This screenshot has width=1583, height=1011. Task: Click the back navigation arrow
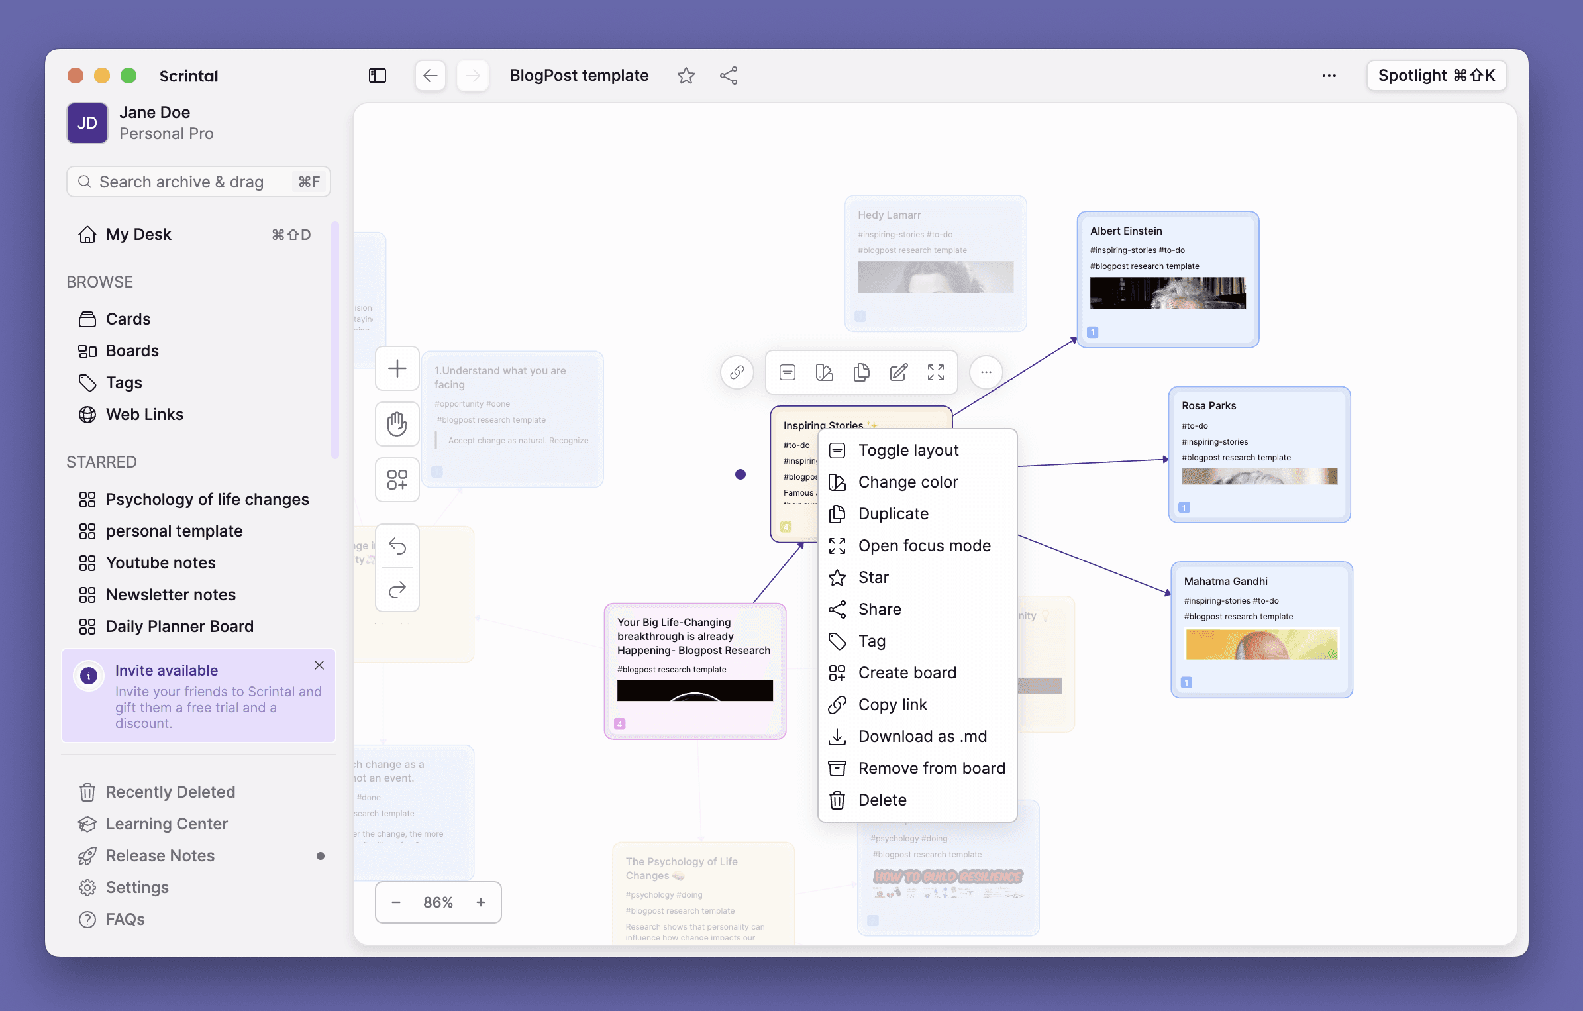[x=430, y=76]
